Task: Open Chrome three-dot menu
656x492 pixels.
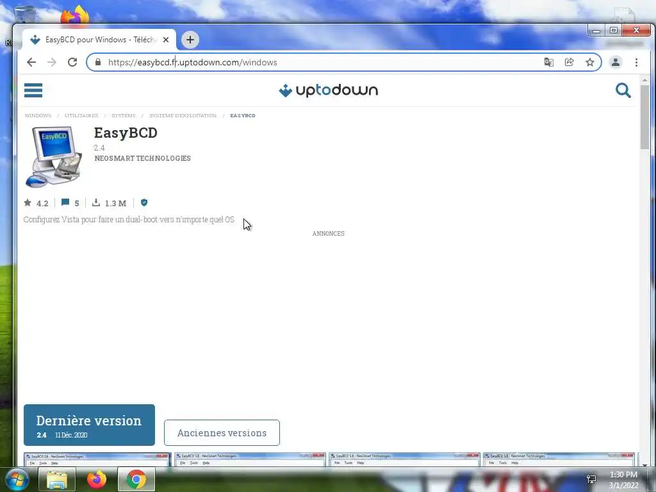Action: 636,62
